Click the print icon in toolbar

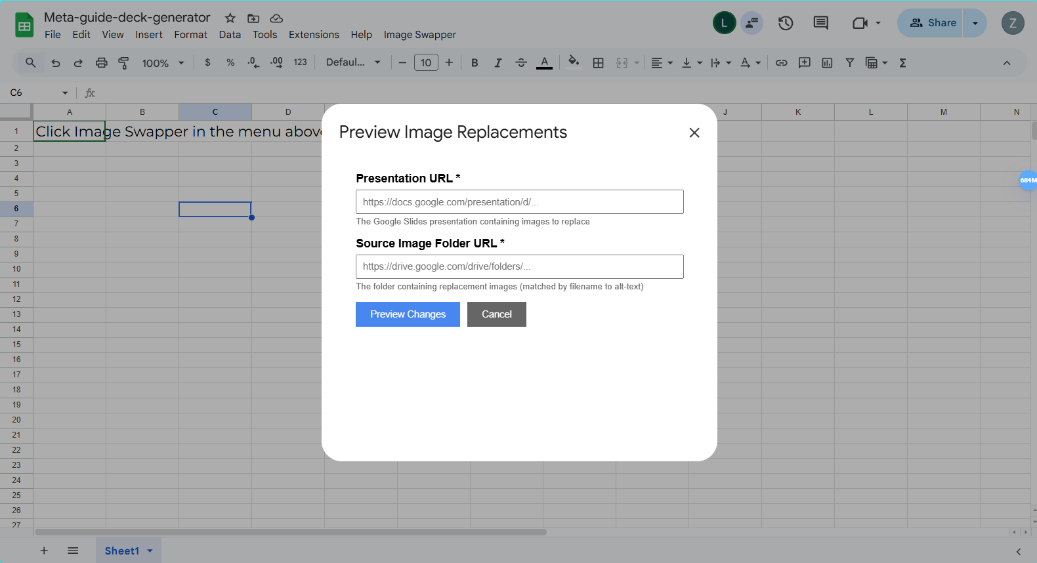point(101,63)
